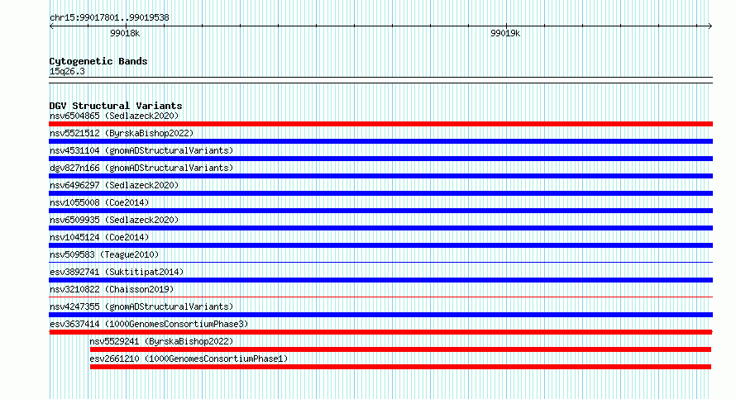The height and width of the screenshot is (399, 736).
Task: Select the red bar under nsv6504865
Action: 380,124
